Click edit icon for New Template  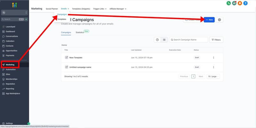click(x=67, y=58)
